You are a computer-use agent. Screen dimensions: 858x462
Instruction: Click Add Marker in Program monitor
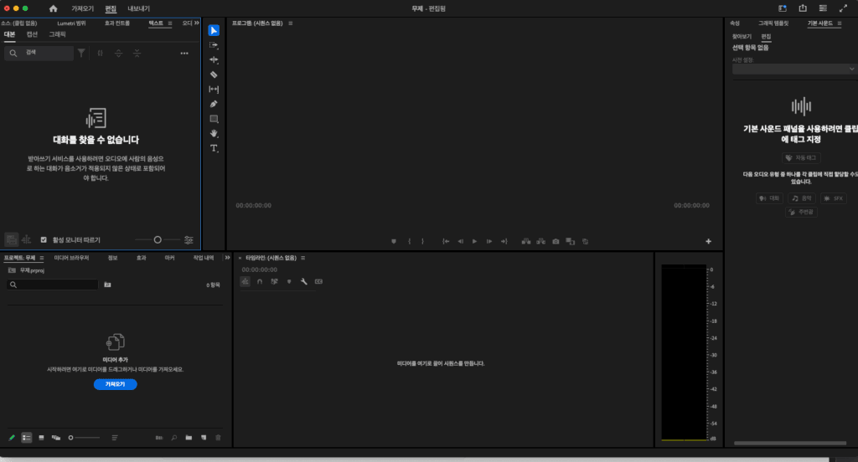[394, 241]
